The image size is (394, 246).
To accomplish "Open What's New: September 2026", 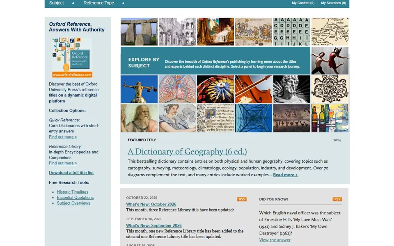I will point(154,225).
